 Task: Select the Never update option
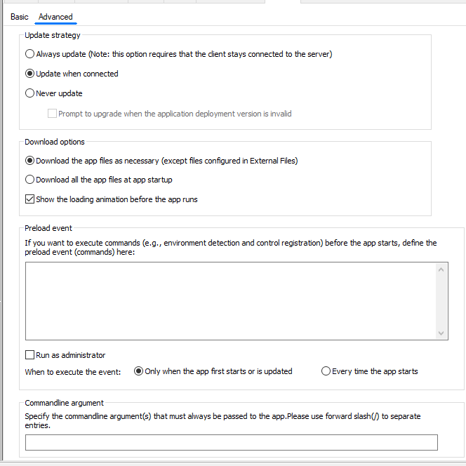click(29, 93)
